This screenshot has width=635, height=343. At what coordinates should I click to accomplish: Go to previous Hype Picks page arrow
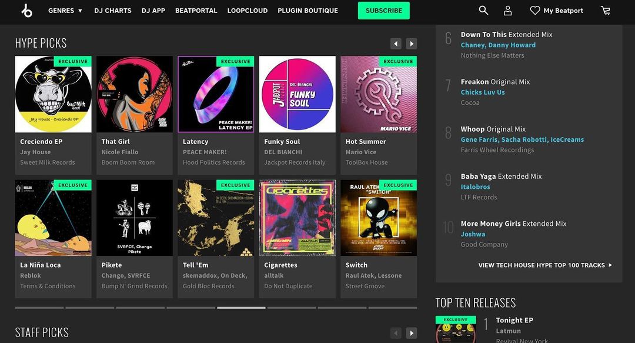coord(396,44)
